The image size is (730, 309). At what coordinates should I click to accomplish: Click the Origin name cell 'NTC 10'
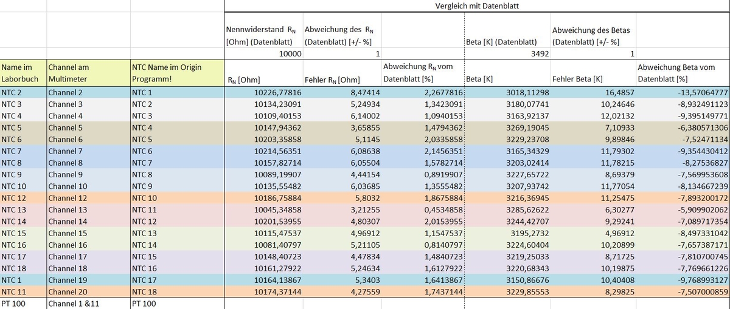(177, 199)
